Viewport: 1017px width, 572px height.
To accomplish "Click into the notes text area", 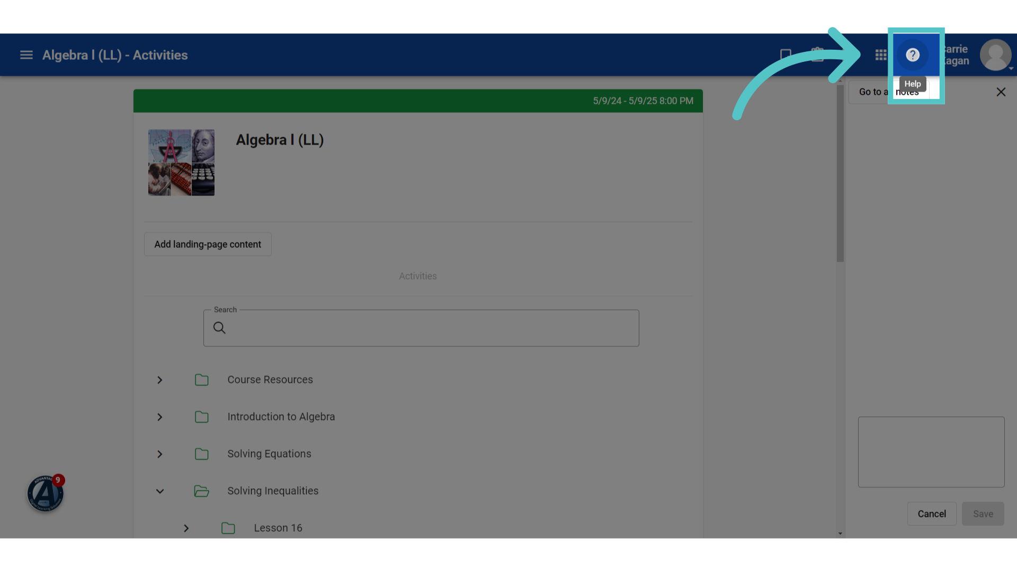I will point(931,452).
